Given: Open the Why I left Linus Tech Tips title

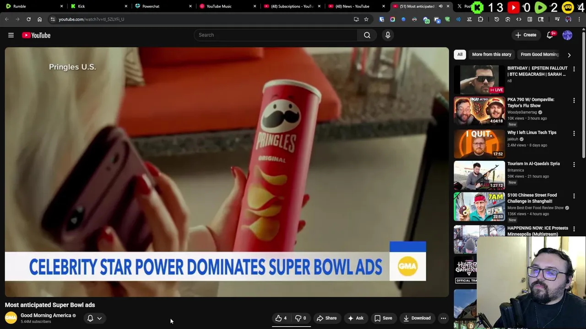Looking at the screenshot, I should click(x=532, y=133).
